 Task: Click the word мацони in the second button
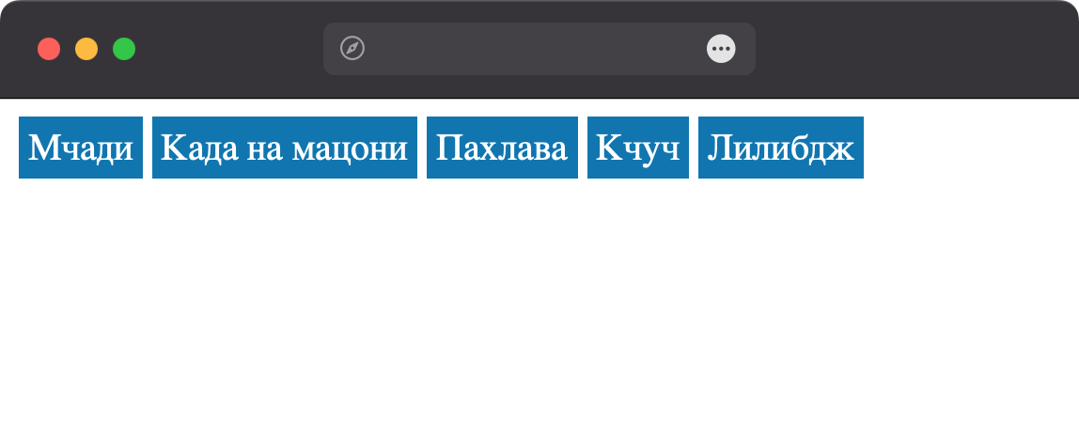coord(350,148)
